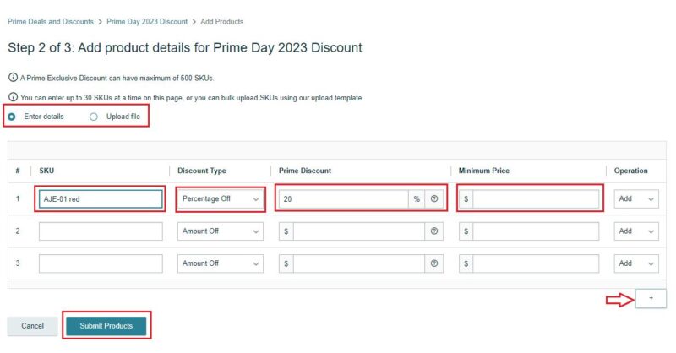This screenshot has height=353, width=676.
Task: Open row 2 Amount Off dropdown
Action: point(221,231)
